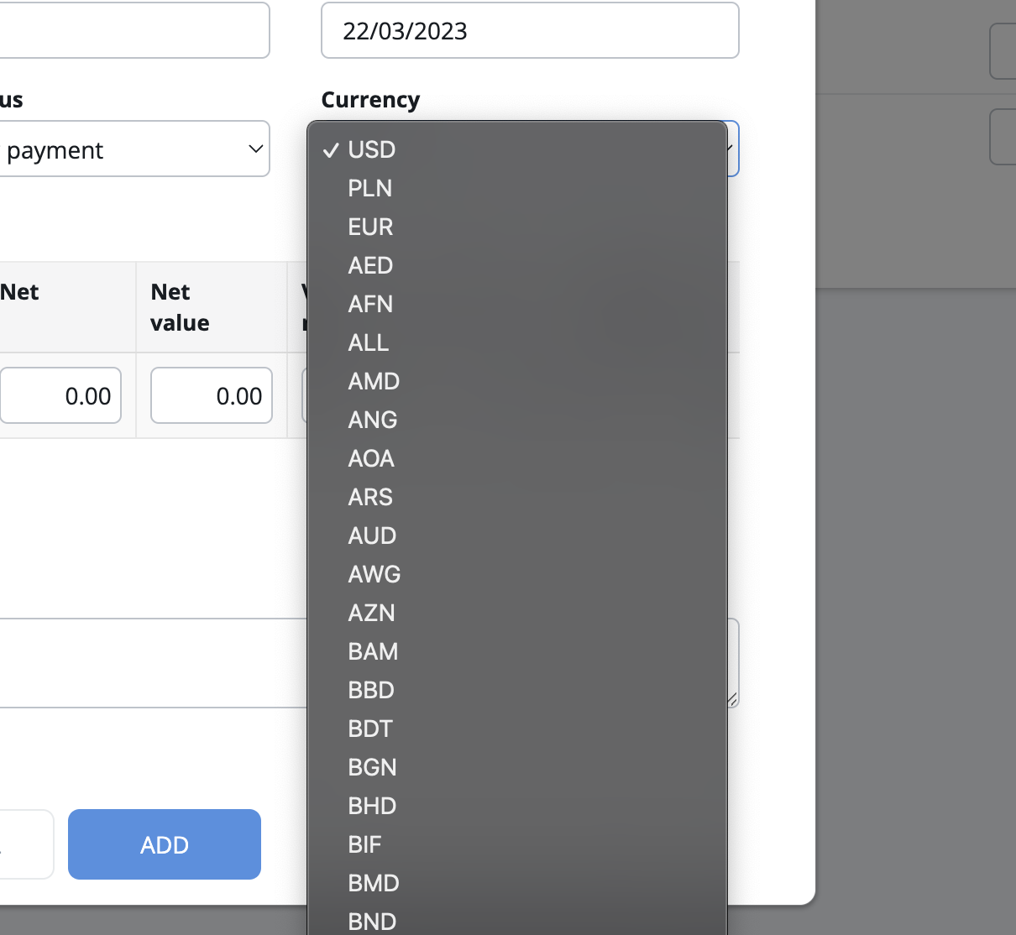Select AMD in the open list
Screen dimensions: 1016x935
374,381
